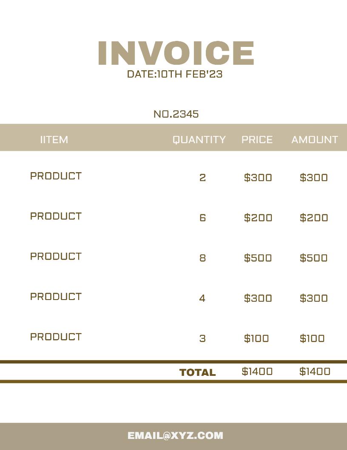The height and width of the screenshot is (450, 347).
Task: Click the quantity value 4
Action: [x=202, y=298]
